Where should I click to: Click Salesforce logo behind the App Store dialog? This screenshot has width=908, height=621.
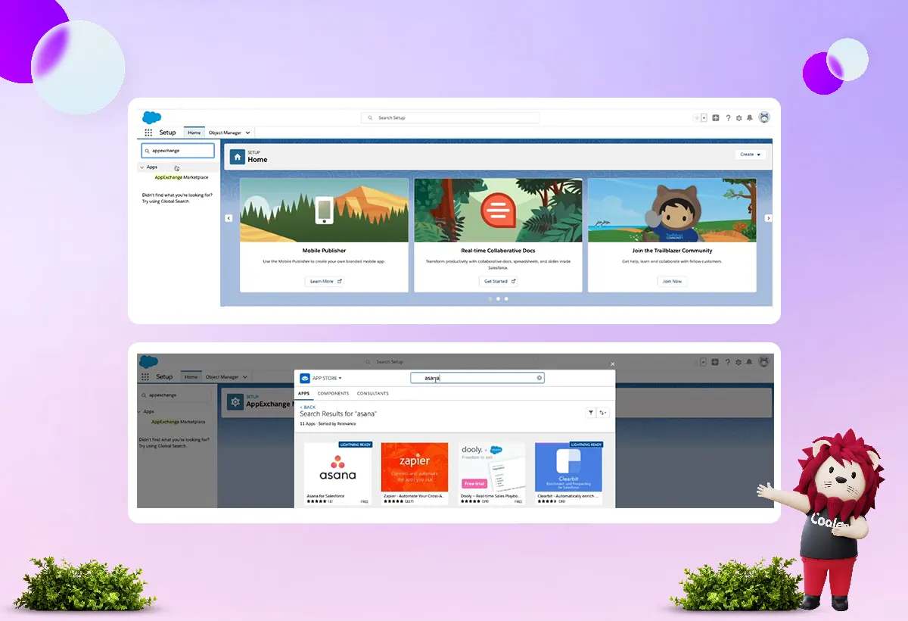point(148,361)
